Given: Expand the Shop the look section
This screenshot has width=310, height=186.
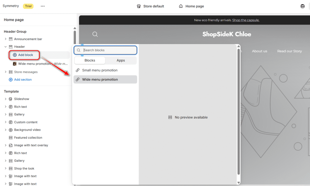Looking at the screenshot, I should [5, 168].
